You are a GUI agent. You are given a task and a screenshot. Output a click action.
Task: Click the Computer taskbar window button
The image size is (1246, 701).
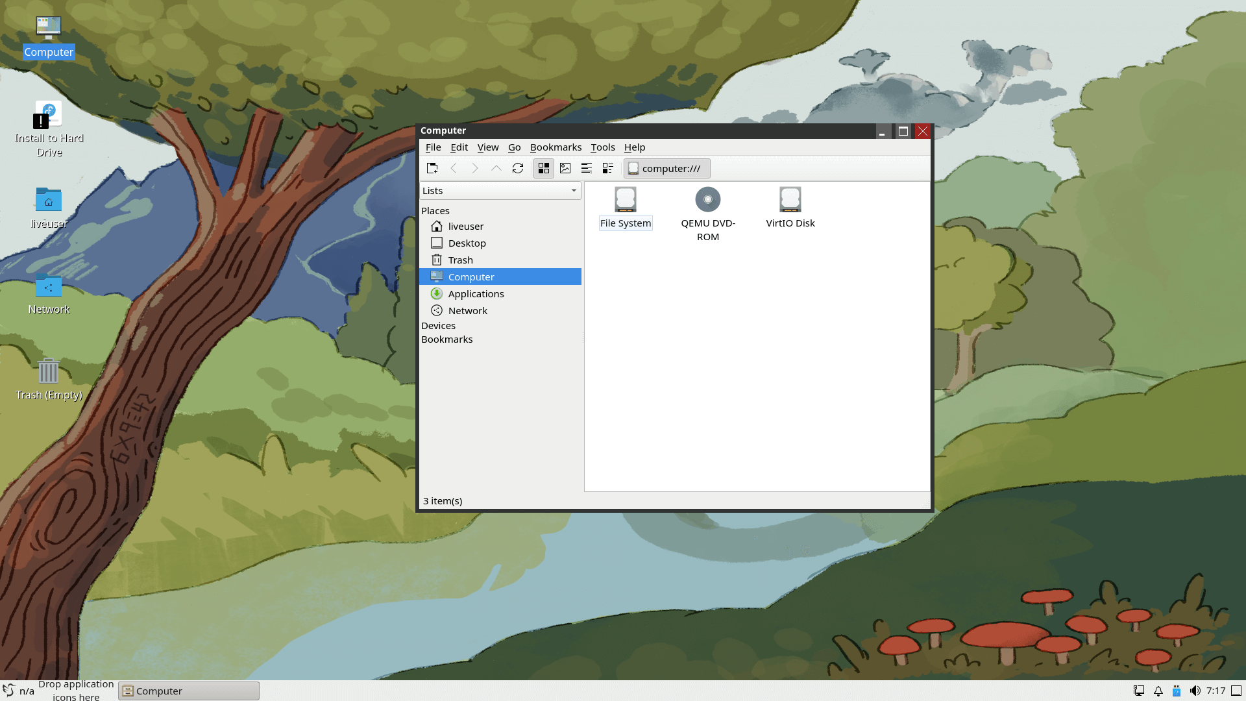point(188,691)
